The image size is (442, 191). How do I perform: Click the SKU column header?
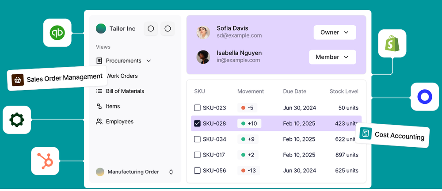[200, 92]
